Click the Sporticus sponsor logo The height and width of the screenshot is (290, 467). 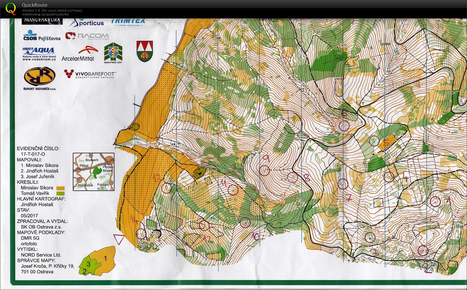87,22
